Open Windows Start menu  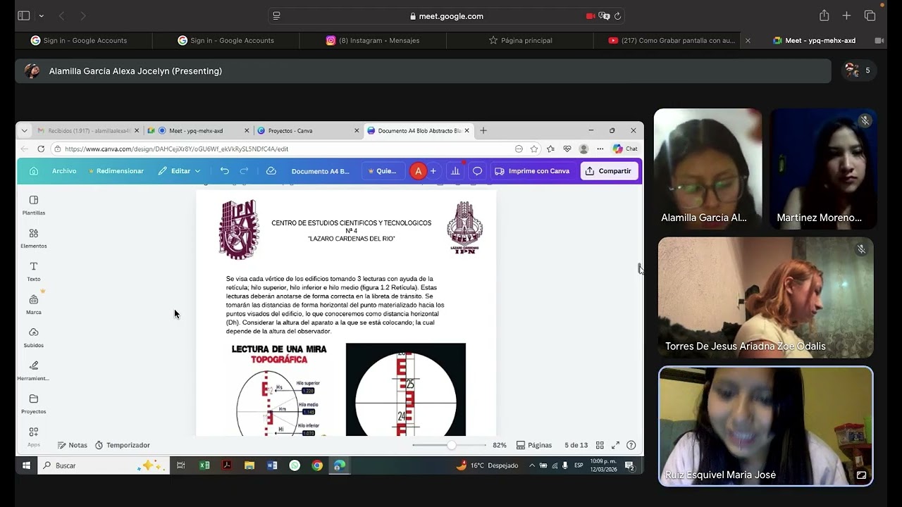(26, 465)
